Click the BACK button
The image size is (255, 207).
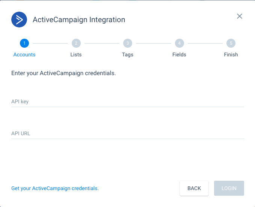[x=194, y=188]
